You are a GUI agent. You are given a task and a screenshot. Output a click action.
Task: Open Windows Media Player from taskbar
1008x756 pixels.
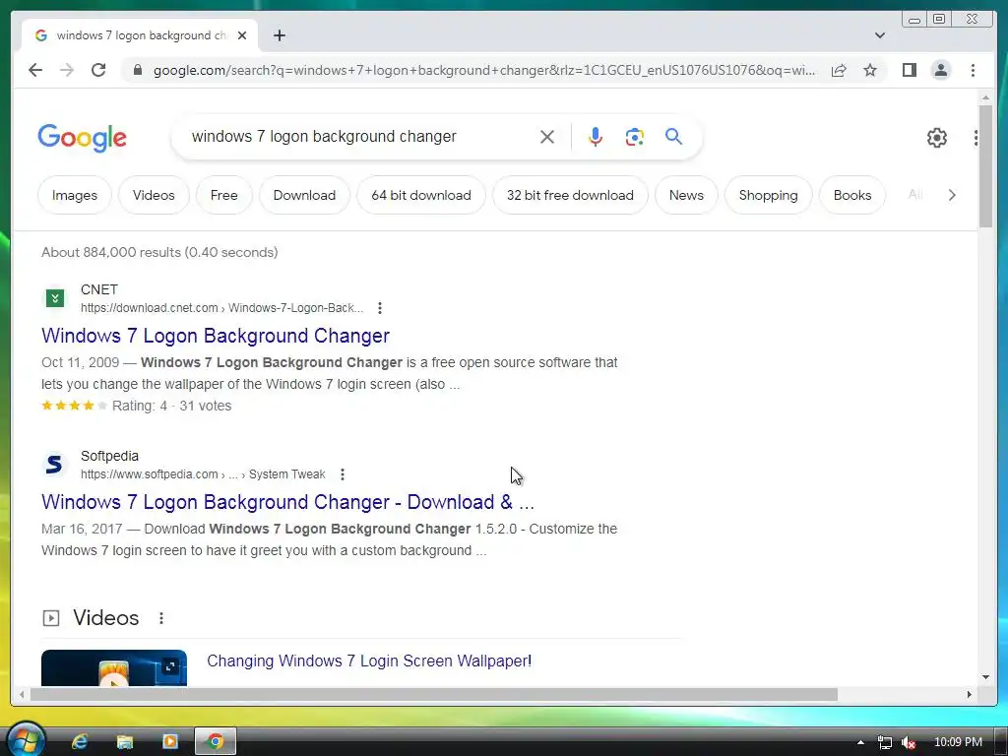[169, 742]
